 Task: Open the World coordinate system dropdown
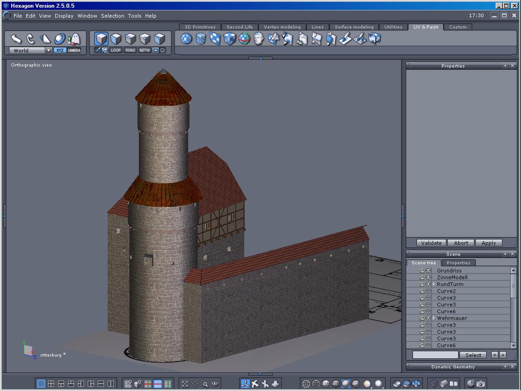click(x=48, y=51)
